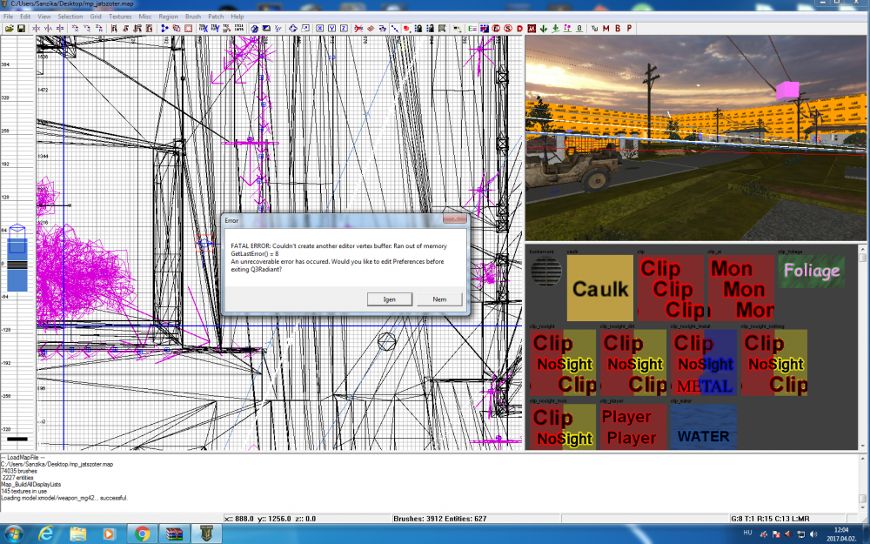
Task: Select the X axis view button
Action: (x=320, y=28)
